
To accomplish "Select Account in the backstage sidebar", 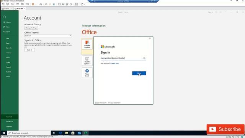I will (9, 117).
